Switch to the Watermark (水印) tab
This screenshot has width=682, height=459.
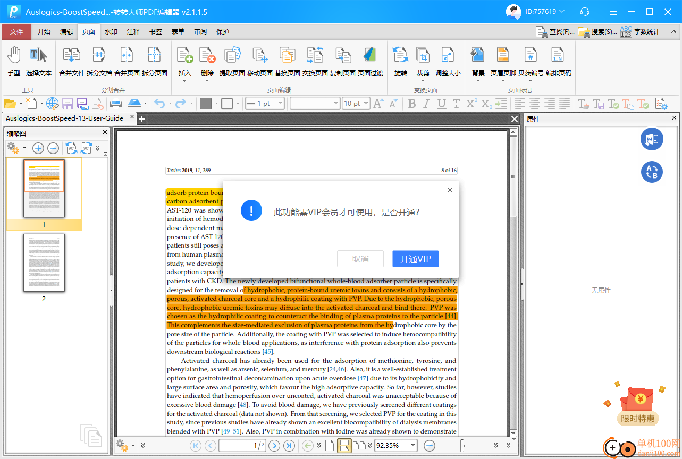111,31
